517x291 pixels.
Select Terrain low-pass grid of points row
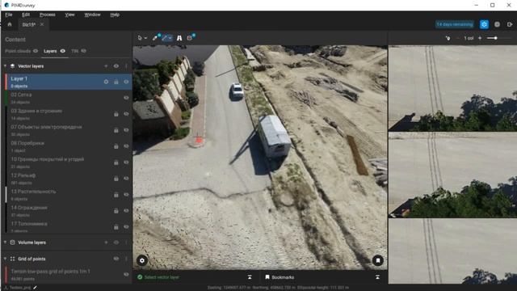[x=68, y=275]
